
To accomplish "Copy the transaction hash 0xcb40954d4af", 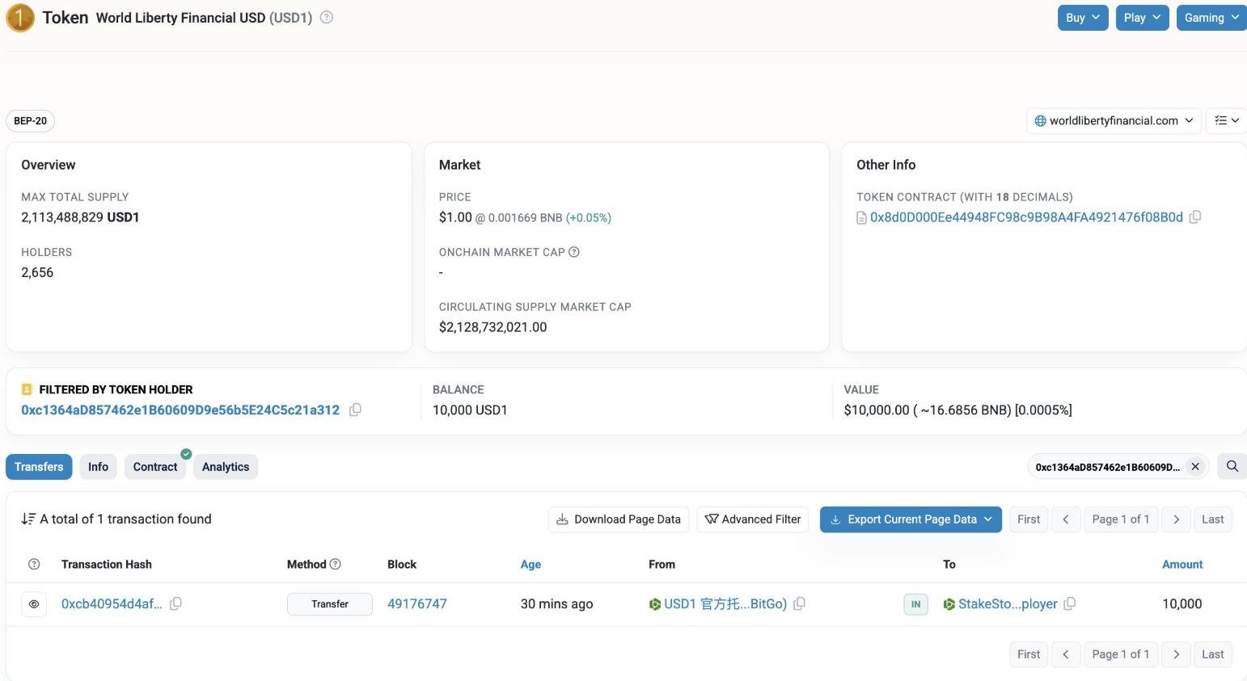I will tap(175, 603).
